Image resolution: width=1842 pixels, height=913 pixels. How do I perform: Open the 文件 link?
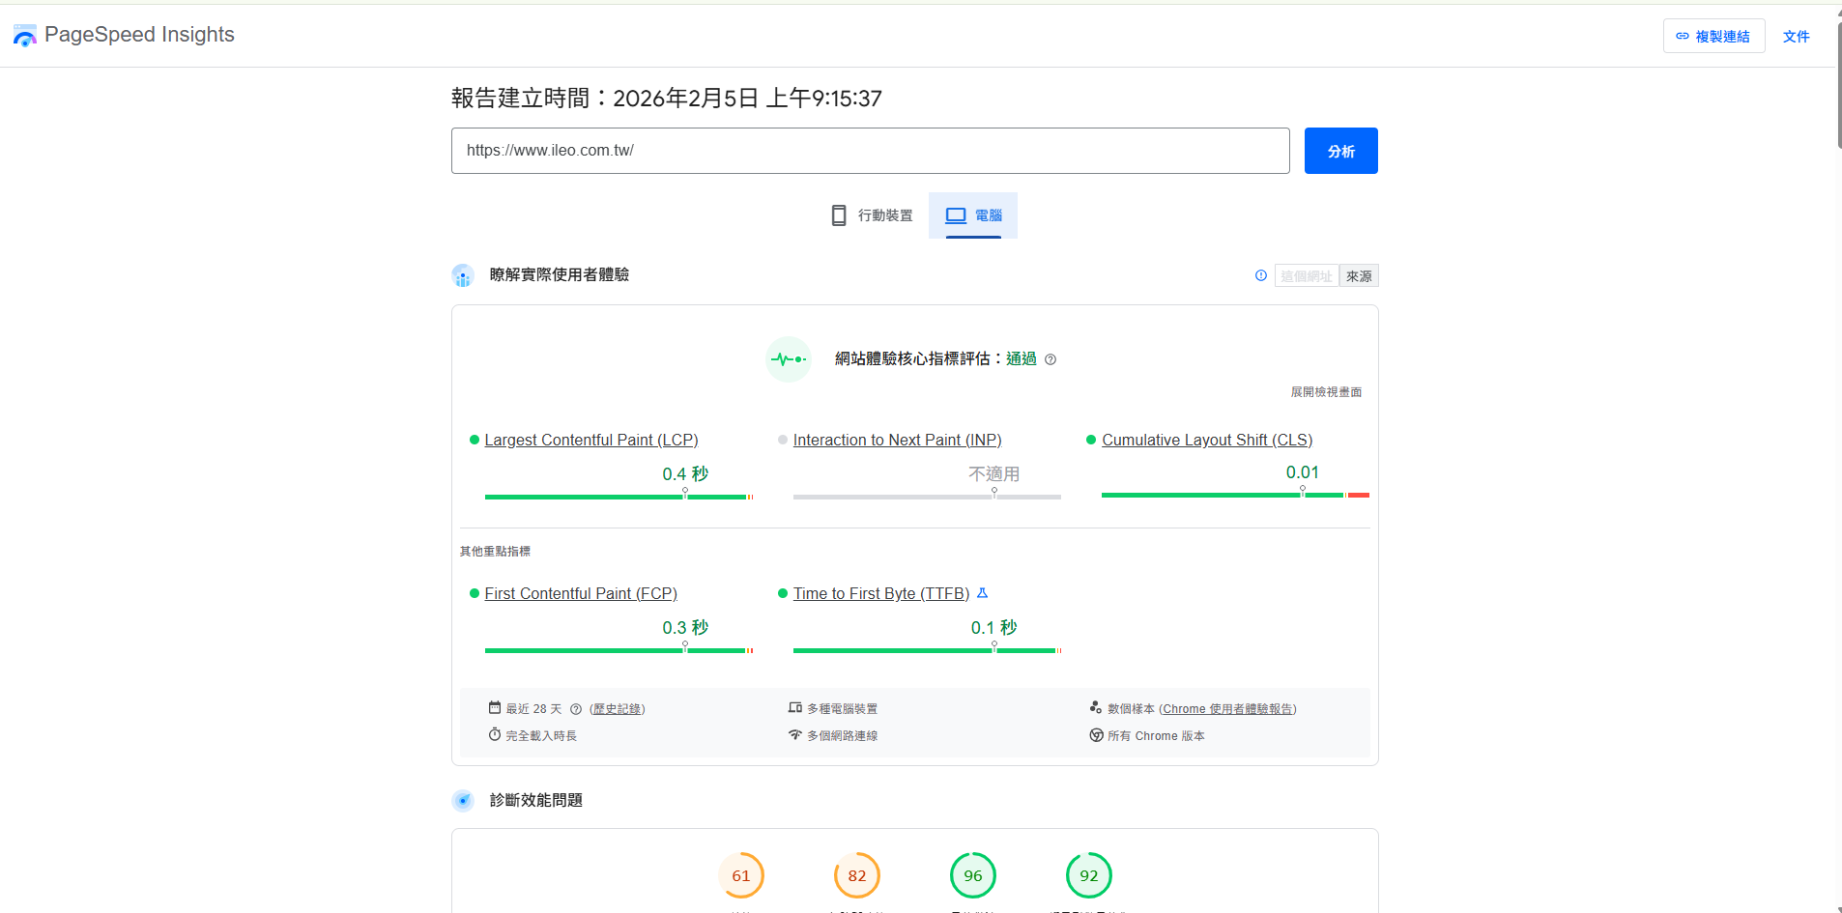[1797, 36]
